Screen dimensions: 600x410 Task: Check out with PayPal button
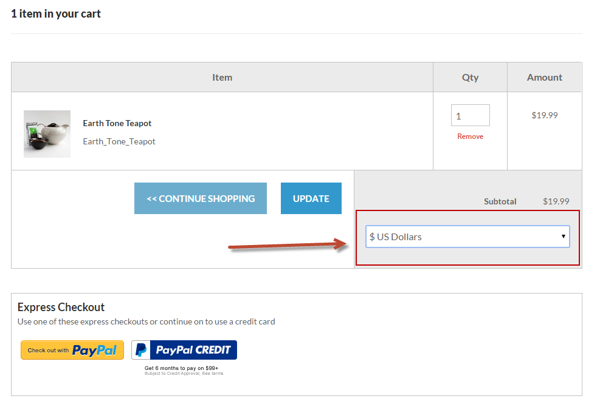pyautogui.click(x=72, y=350)
